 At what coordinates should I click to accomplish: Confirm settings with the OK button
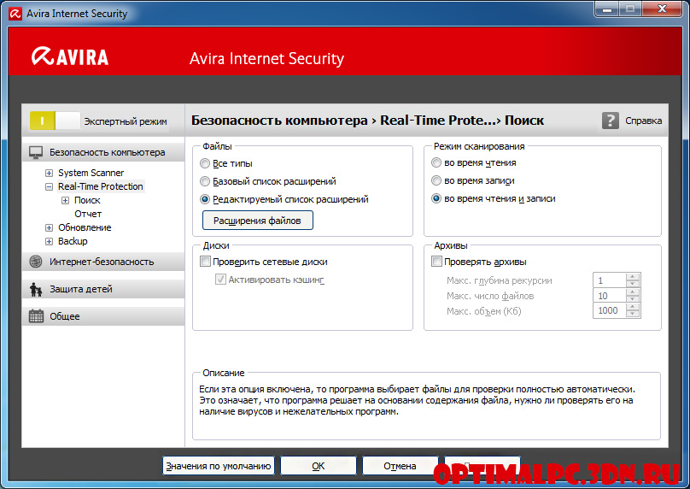319,466
